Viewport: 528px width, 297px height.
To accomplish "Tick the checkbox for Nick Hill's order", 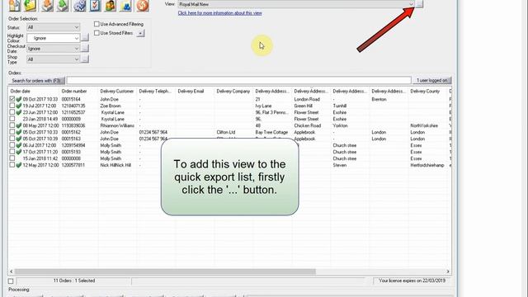I will [12, 165].
